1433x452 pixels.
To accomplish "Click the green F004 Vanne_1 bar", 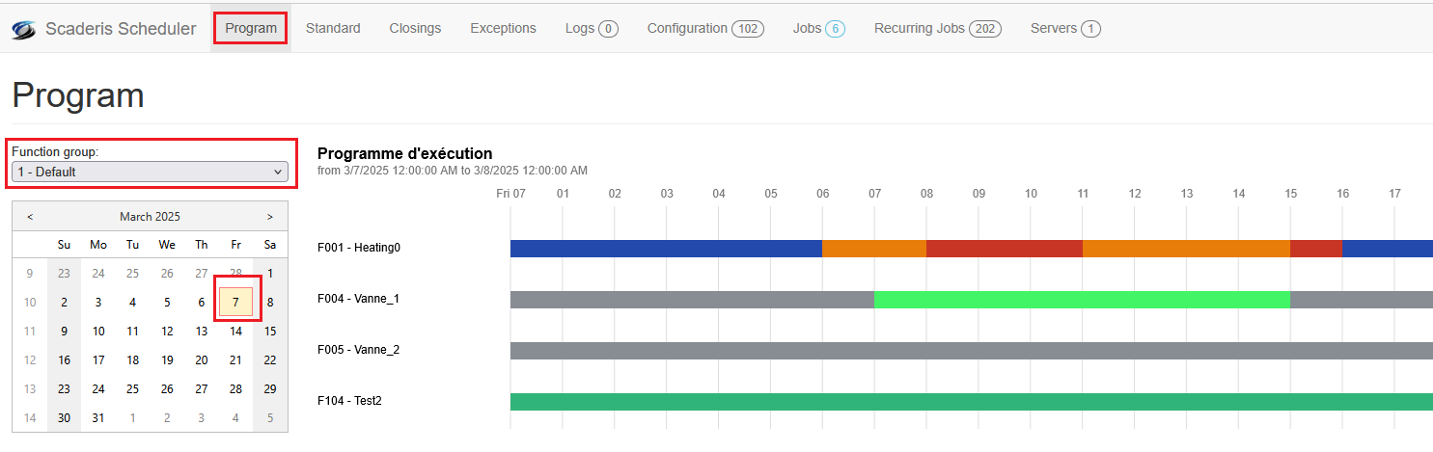I will click(1081, 300).
